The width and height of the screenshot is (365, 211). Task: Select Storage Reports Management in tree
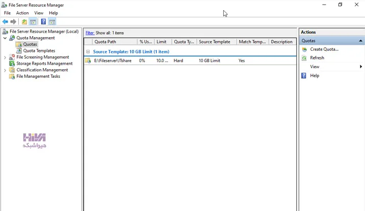pos(44,64)
